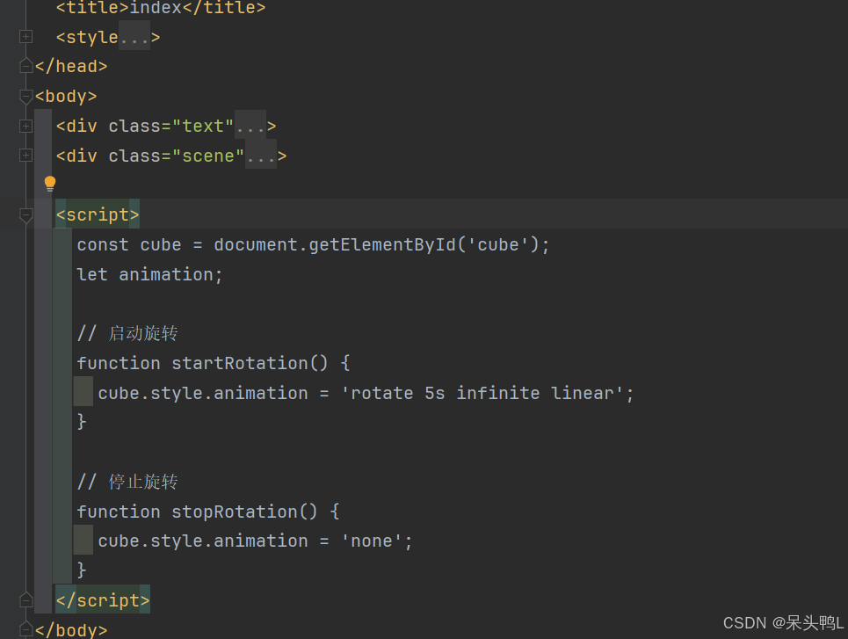Click on 'let animation;' line
The width and height of the screenshot is (848, 639).
tap(149, 274)
